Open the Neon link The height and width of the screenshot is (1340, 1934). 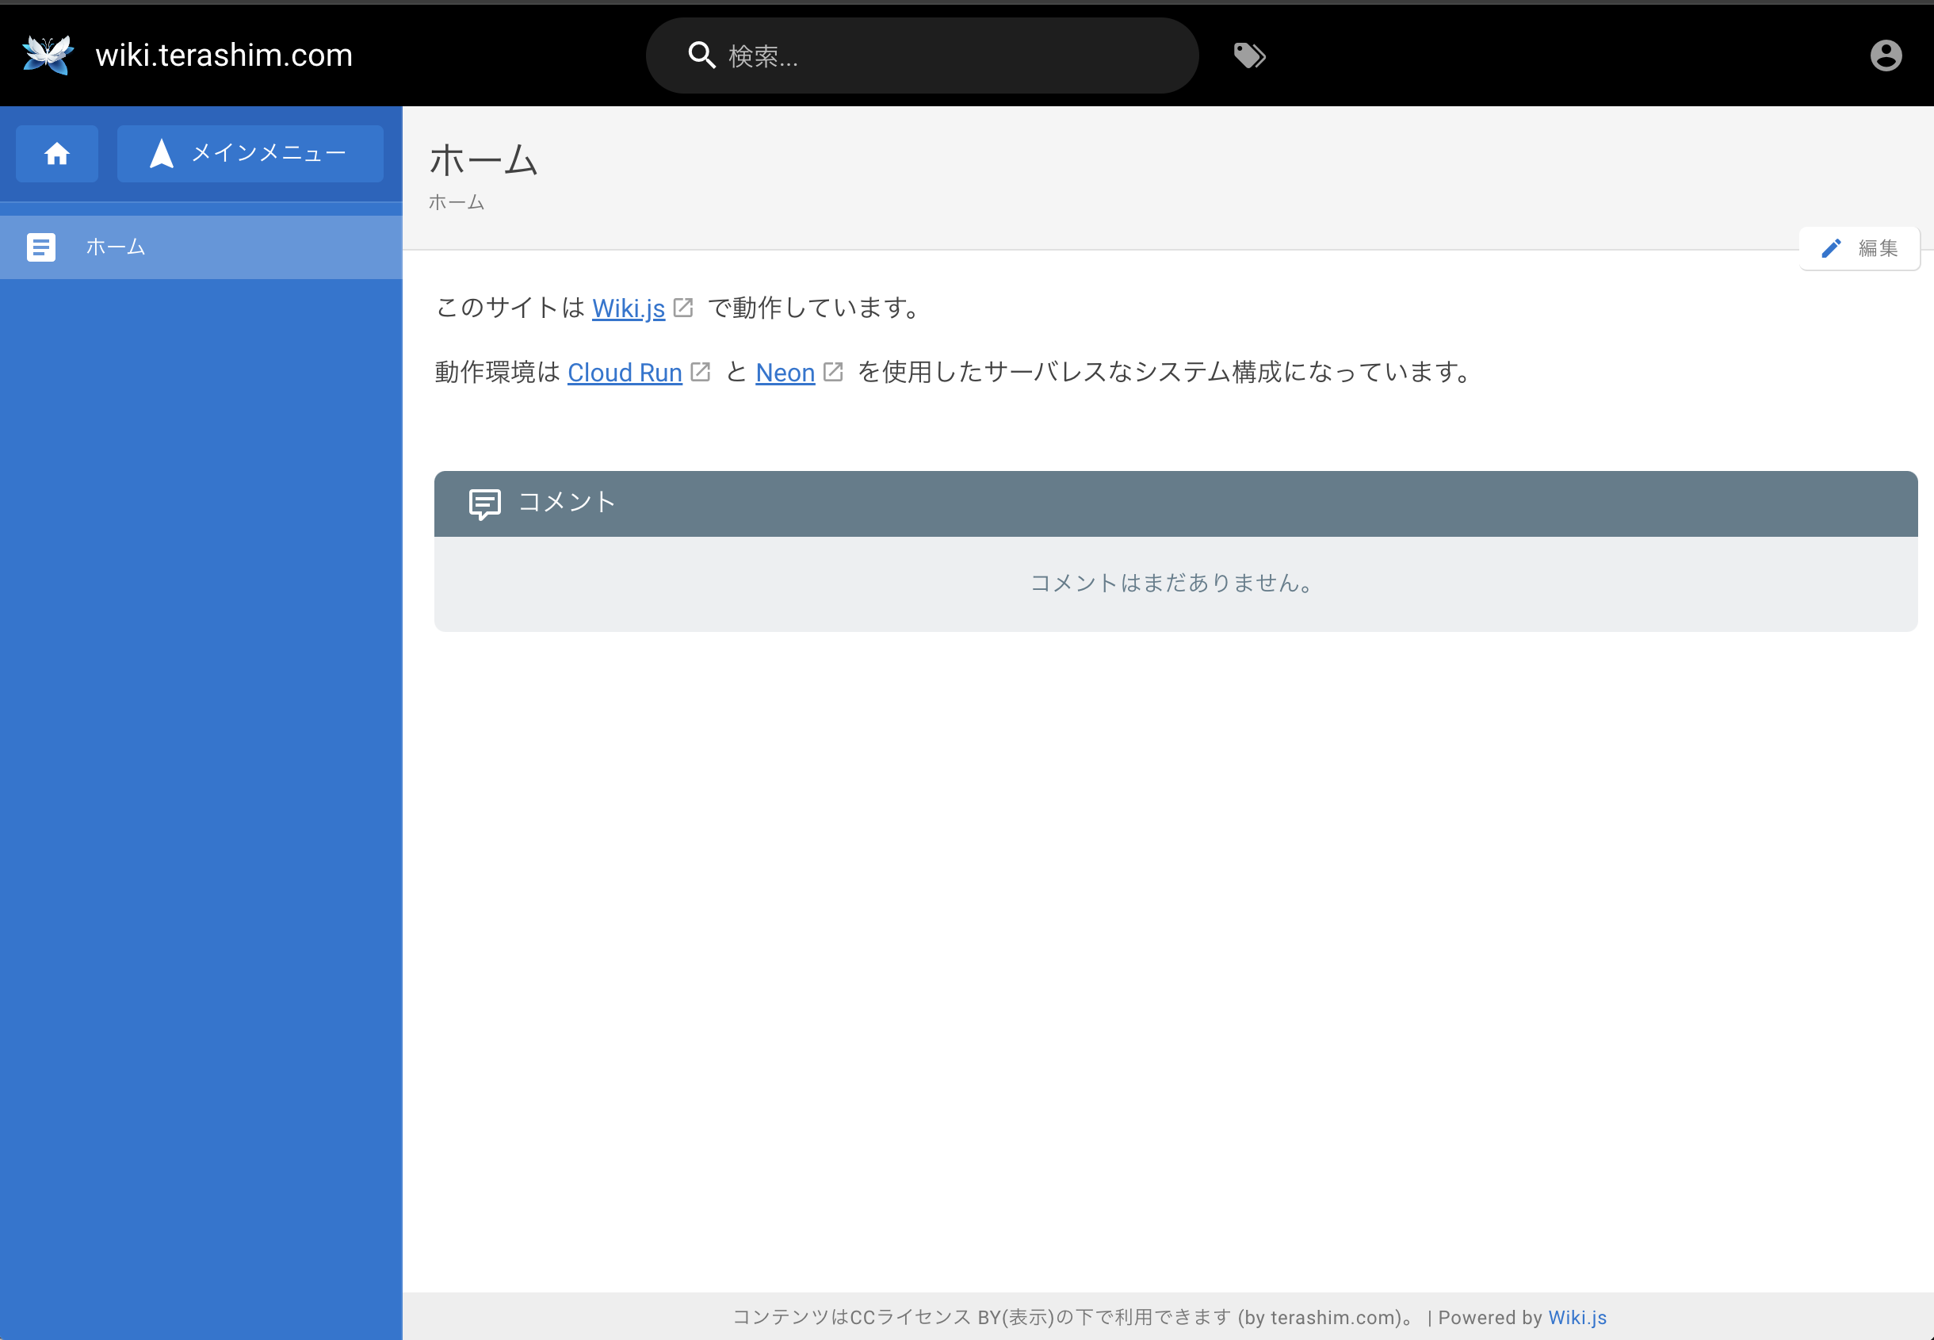pos(785,372)
